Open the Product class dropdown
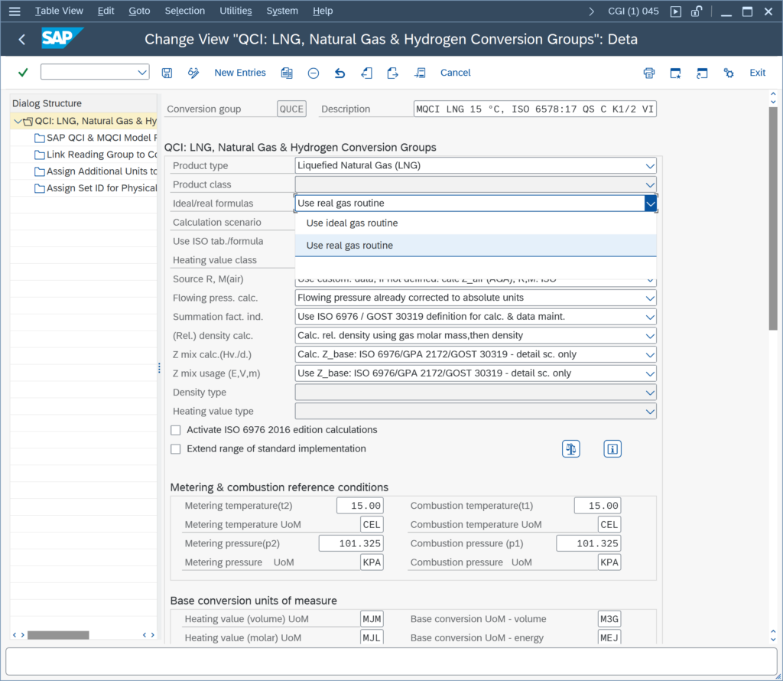The image size is (783, 681). click(x=650, y=185)
